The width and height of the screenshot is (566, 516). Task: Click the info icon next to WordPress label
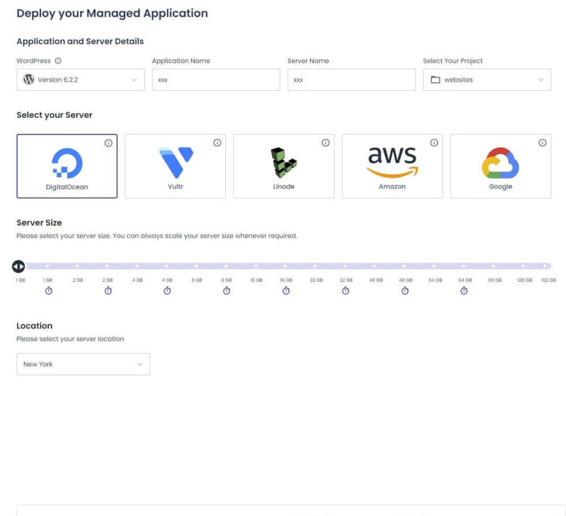pyautogui.click(x=58, y=61)
